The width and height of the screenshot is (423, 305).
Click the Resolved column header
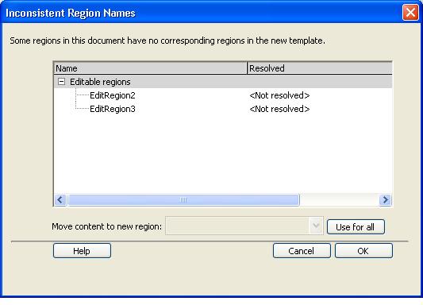click(320, 68)
